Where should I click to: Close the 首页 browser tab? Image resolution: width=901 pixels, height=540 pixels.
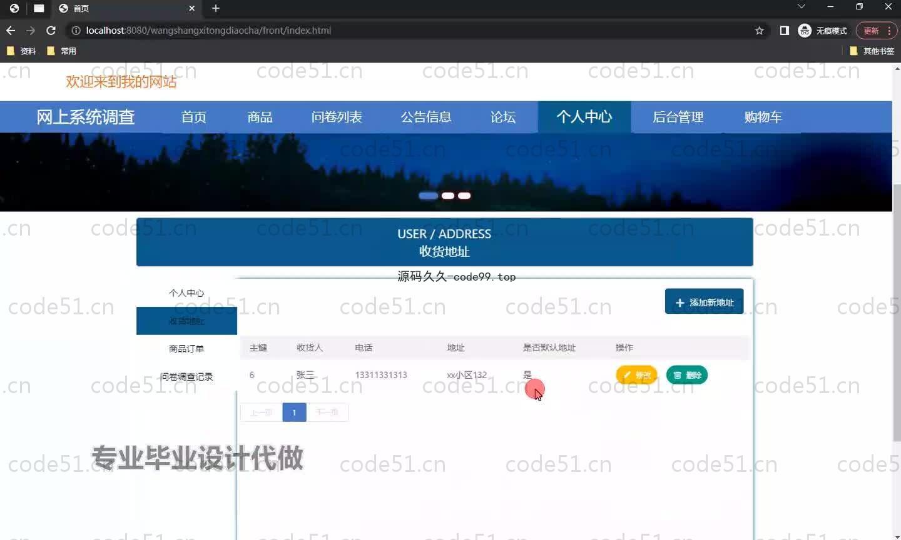pyautogui.click(x=192, y=8)
